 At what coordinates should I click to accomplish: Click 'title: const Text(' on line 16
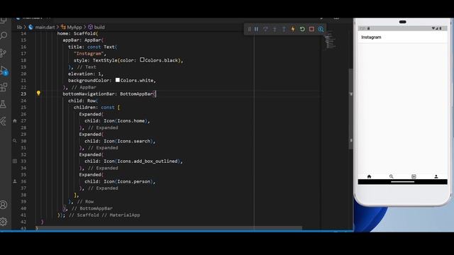93,47
